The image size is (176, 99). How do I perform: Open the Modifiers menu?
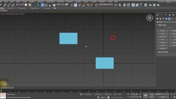(32, 2)
